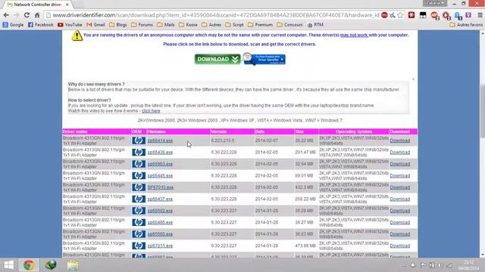Click the Chrome icon in the taskbar

(x=29, y=265)
